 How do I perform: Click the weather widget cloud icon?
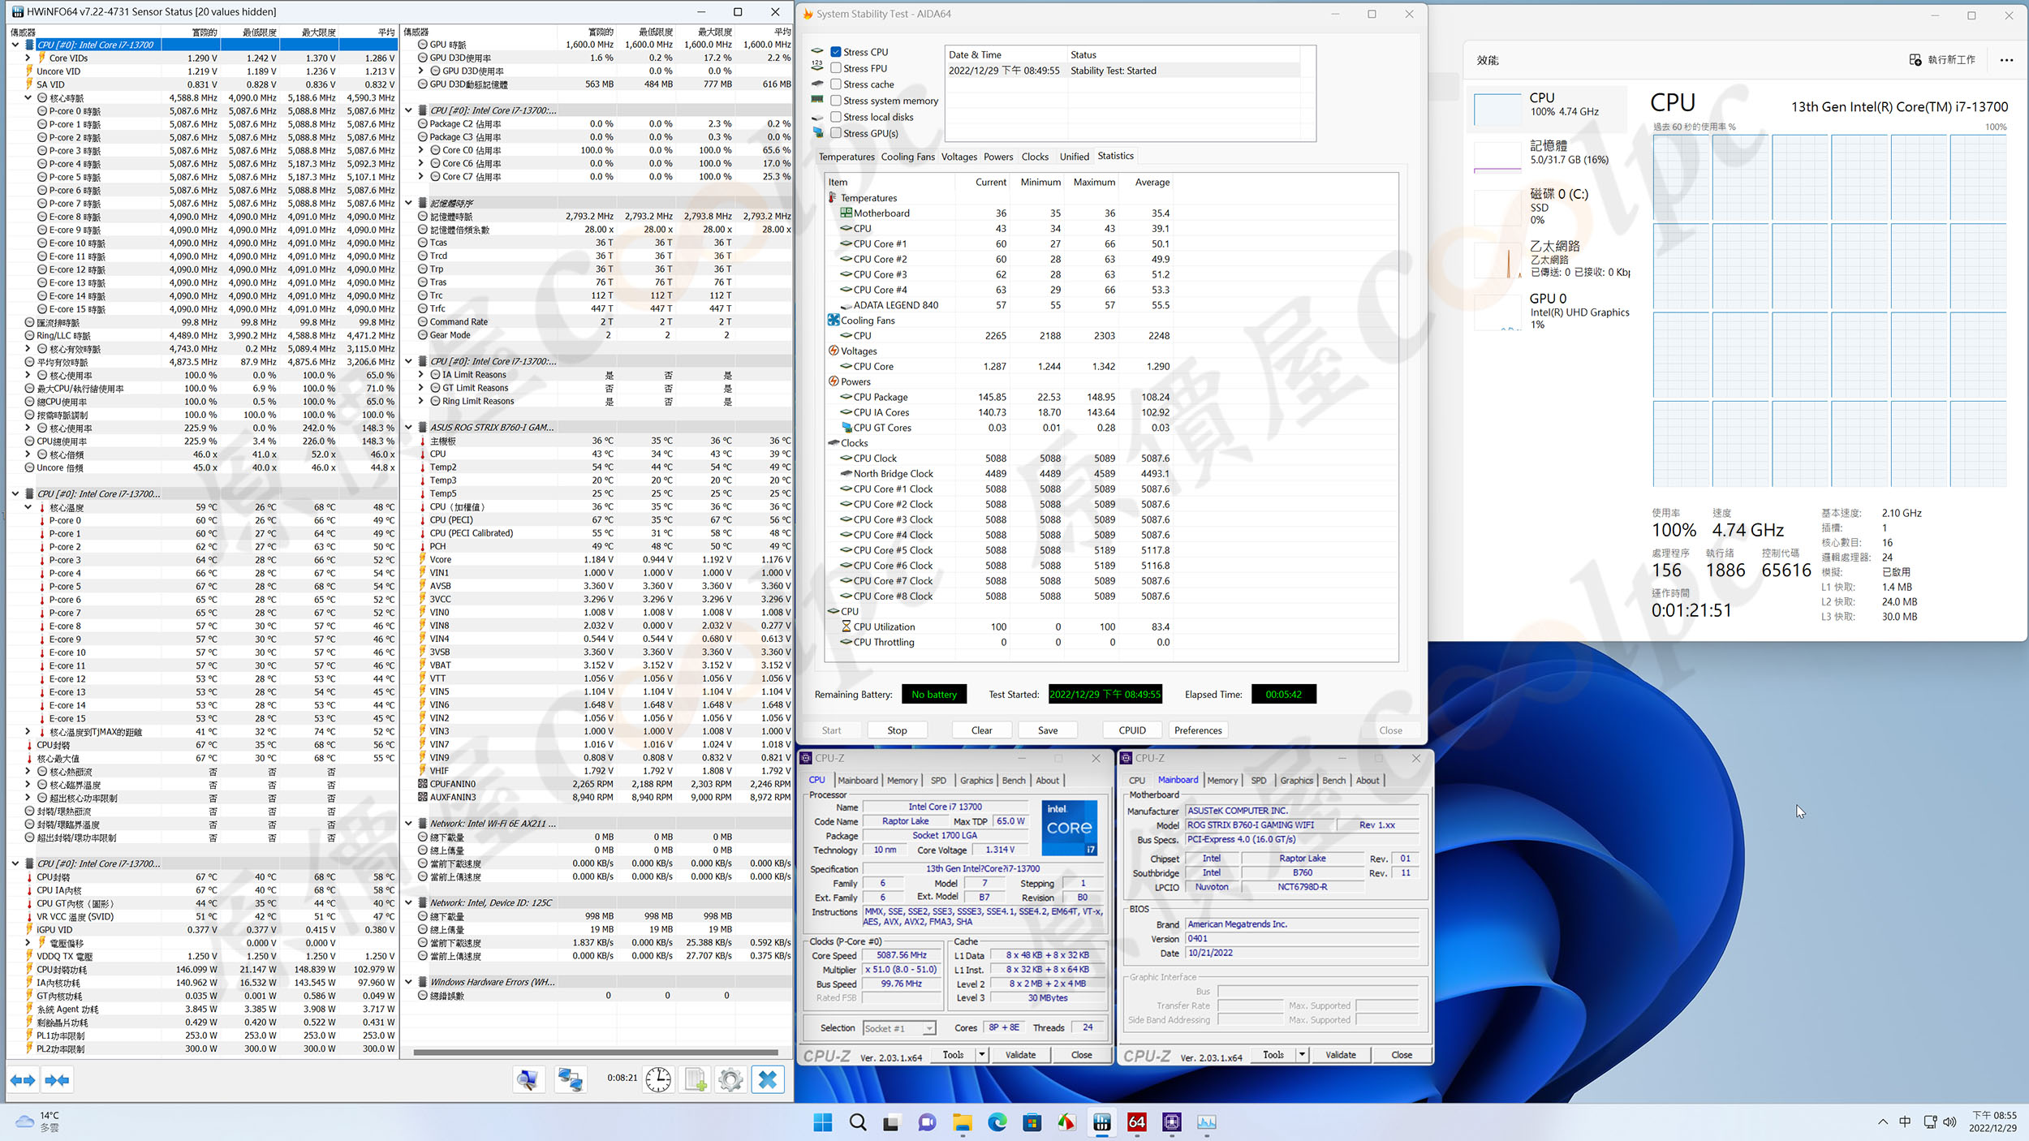click(x=25, y=1122)
